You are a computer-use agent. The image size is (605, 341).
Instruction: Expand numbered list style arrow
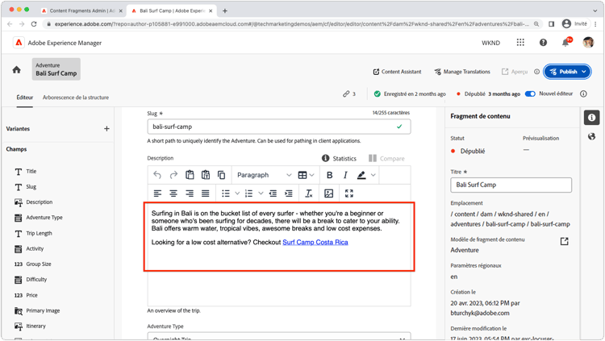pyautogui.click(x=261, y=193)
